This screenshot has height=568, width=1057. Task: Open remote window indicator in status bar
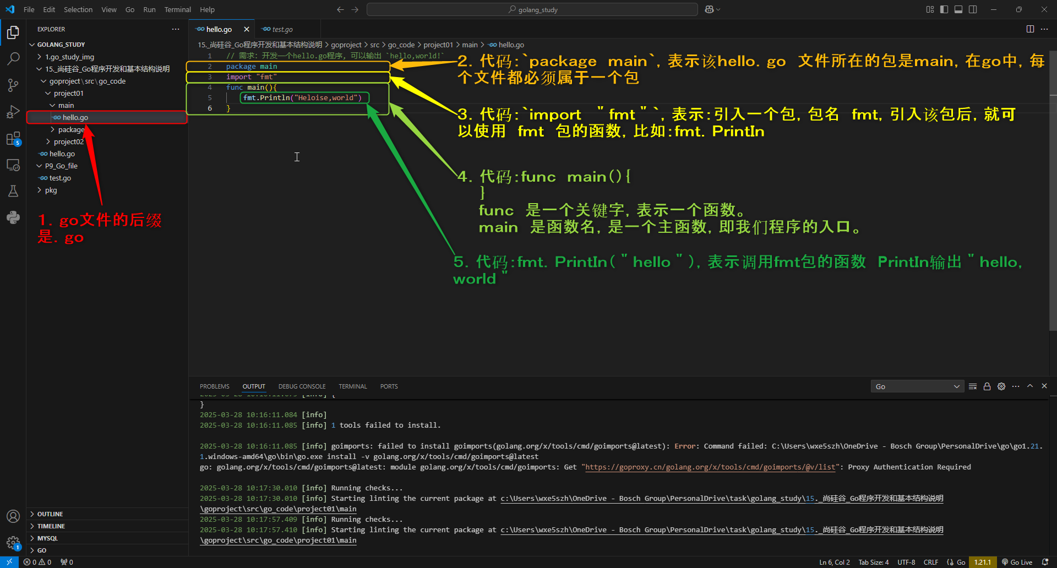pyautogui.click(x=9, y=562)
